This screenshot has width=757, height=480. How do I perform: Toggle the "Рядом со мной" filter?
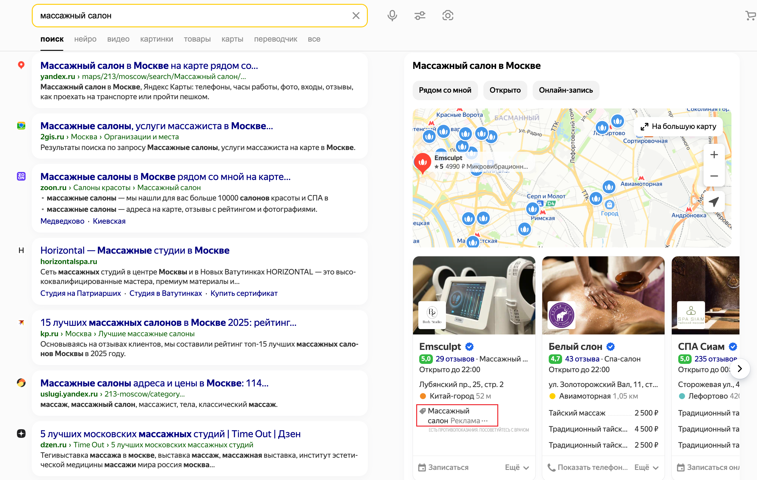pos(445,90)
